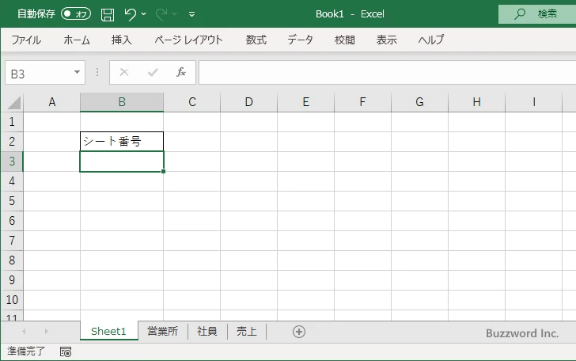Viewport: 576px width, 361px height.
Task: Open the 表示 ribbon tab
Action: tap(386, 40)
